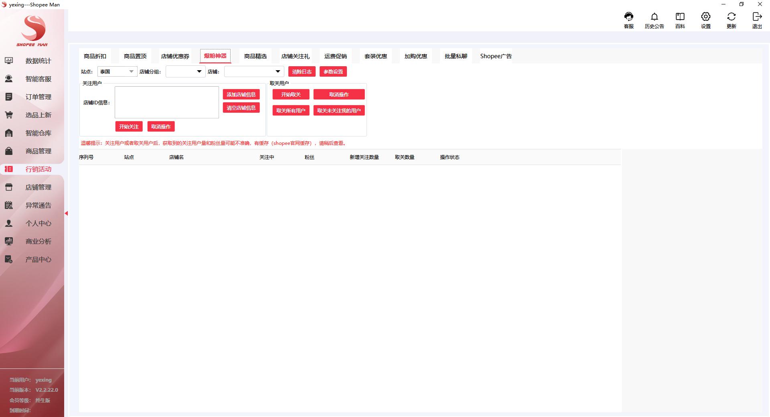The height and width of the screenshot is (417, 770).
Task: Click the 添加店铺信息 button
Action: [241, 94]
